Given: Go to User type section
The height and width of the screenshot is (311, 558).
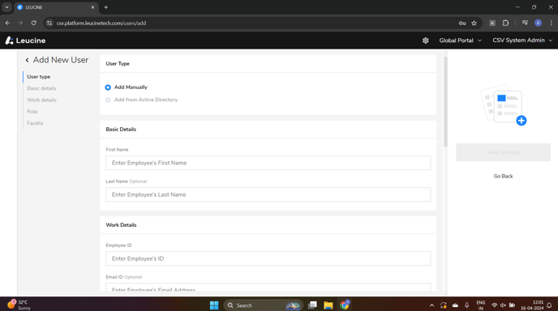Looking at the screenshot, I should point(38,77).
